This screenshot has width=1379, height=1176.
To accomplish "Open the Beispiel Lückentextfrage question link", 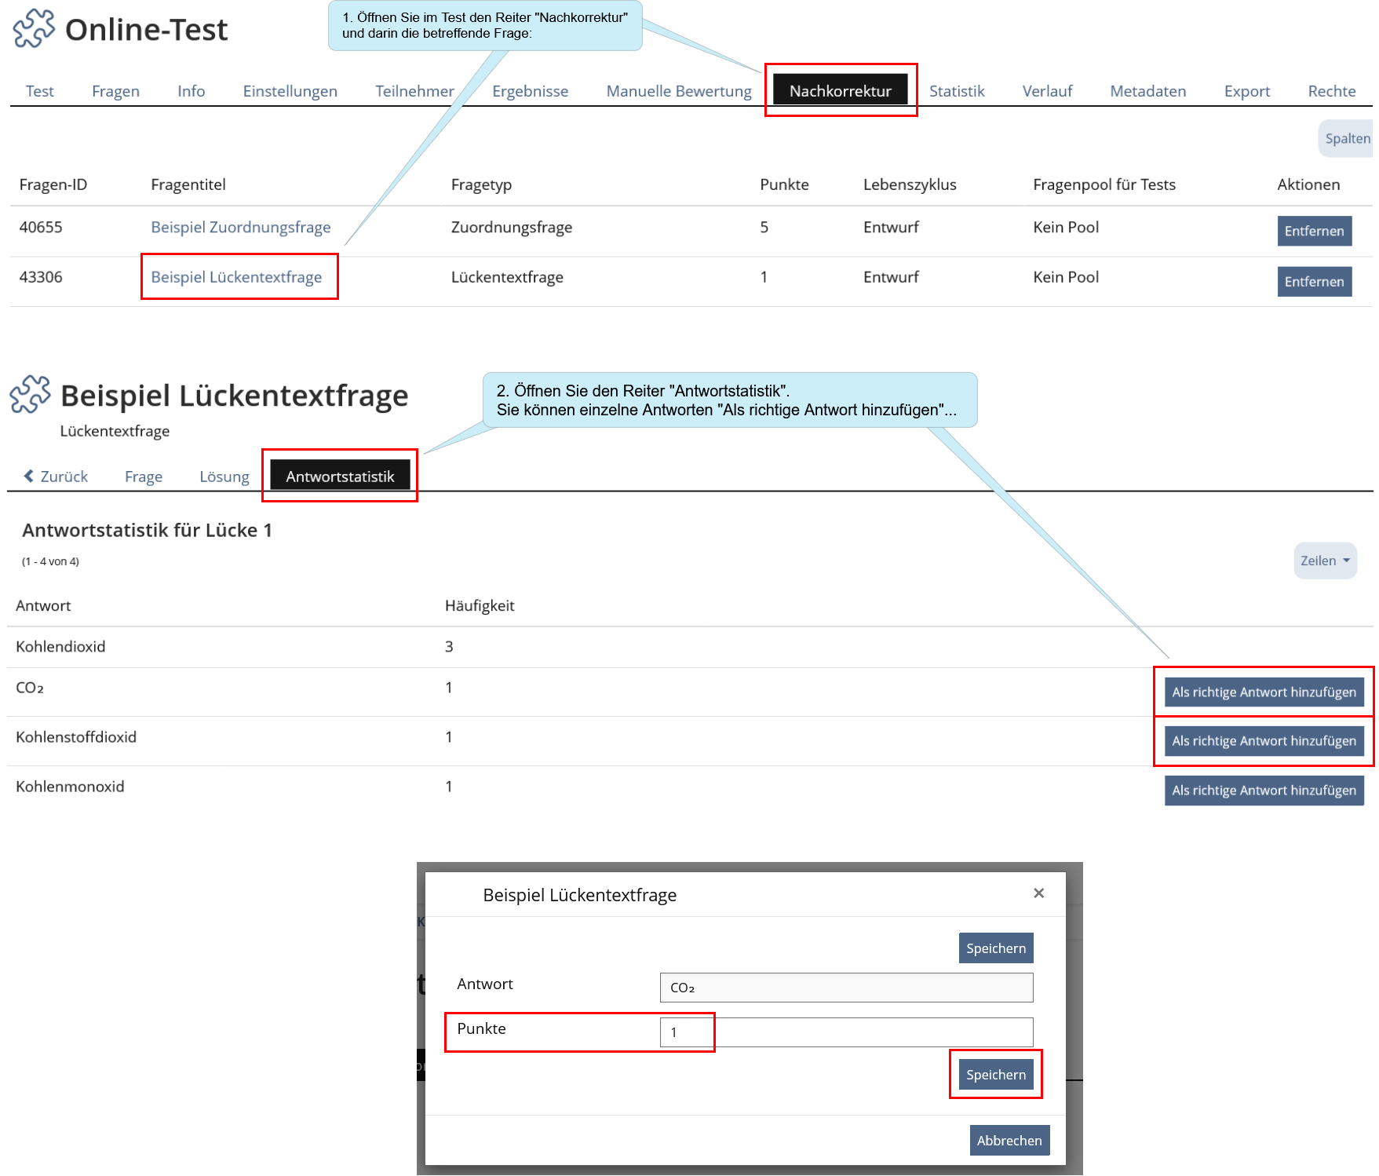I will click(236, 277).
